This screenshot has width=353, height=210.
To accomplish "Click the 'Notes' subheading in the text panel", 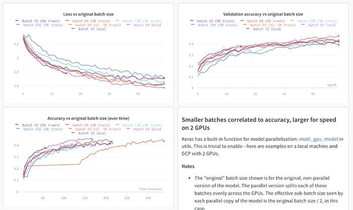I will [188, 166].
